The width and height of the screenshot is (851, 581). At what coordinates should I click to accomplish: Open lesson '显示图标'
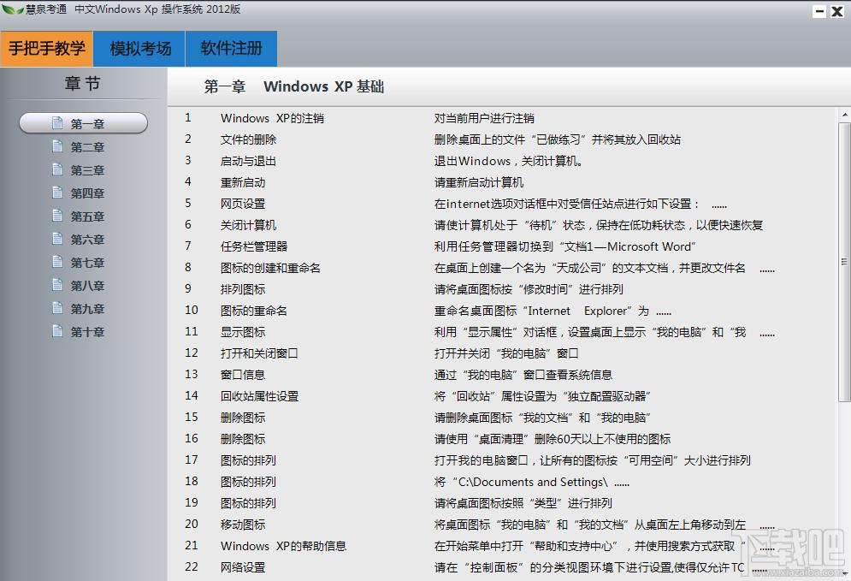click(x=243, y=332)
